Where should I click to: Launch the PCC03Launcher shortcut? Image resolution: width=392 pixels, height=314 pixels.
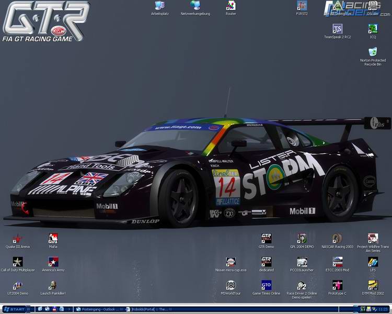302,264
